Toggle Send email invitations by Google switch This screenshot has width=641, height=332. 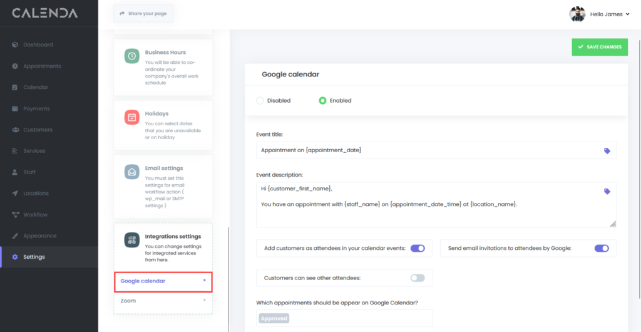(601, 248)
